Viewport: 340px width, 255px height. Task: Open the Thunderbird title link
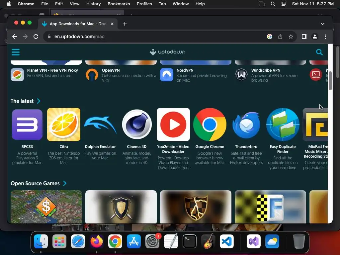(246, 146)
